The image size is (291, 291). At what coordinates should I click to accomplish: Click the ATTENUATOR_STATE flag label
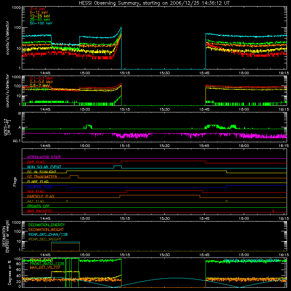coord(44,157)
